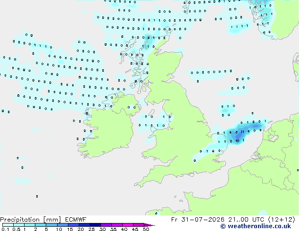Click the 25–30 mm dark navy legend swatch
The width and height of the screenshot is (299, 231).
[x=95, y=225]
